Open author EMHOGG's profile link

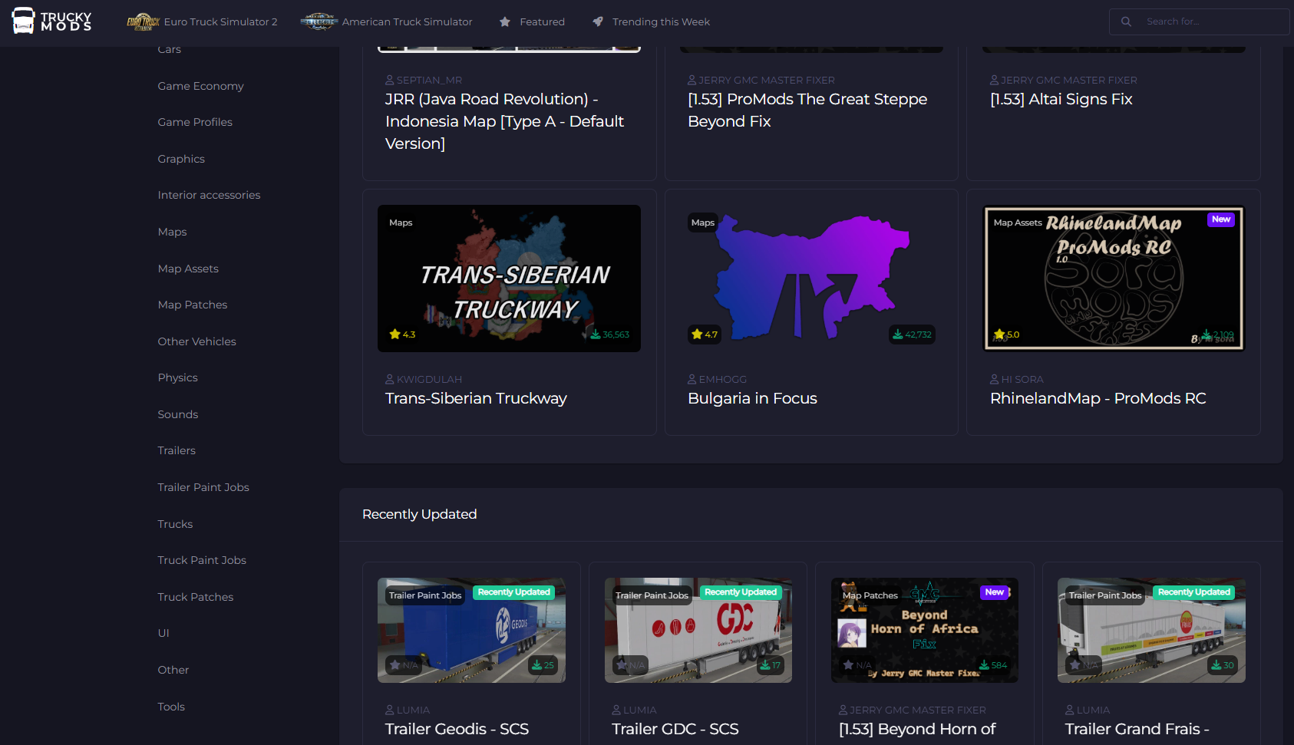tap(722, 379)
